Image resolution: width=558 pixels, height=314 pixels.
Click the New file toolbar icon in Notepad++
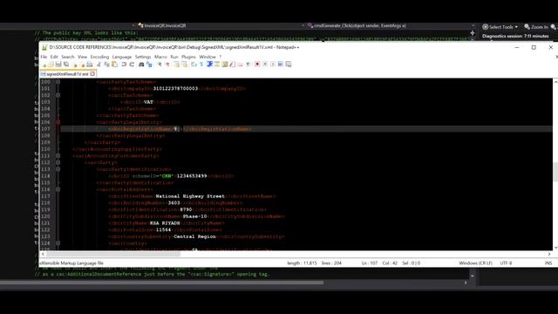coord(44,65)
